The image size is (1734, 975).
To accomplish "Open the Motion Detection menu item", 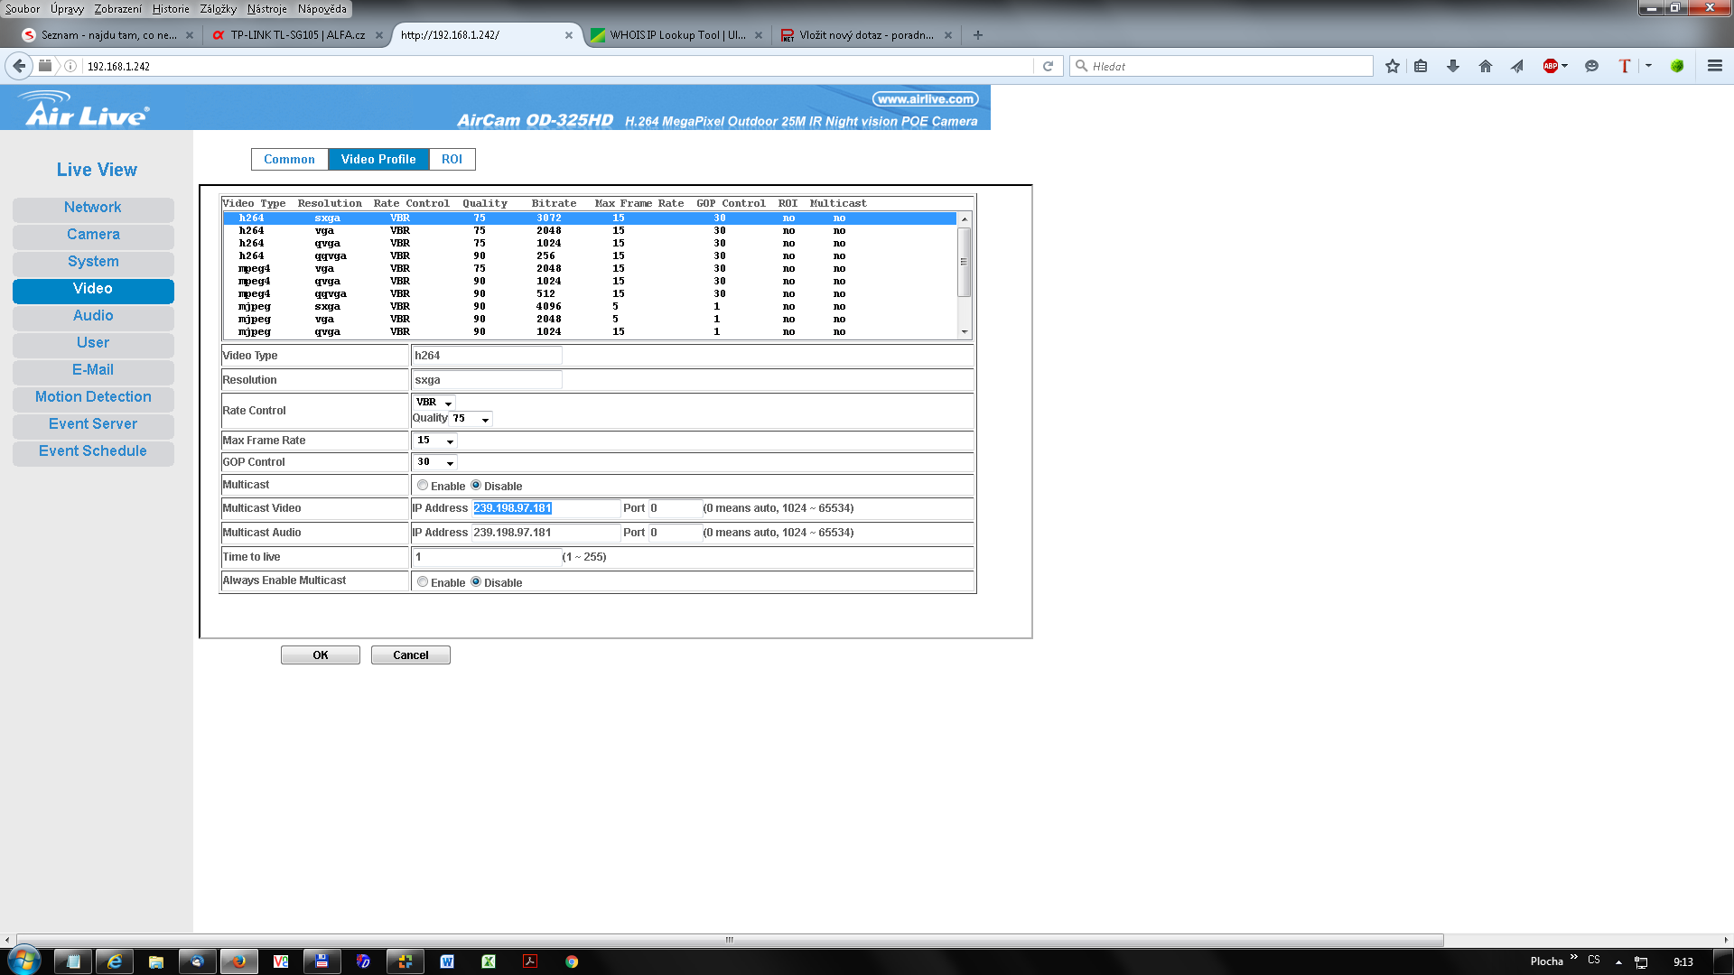I will (x=93, y=397).
